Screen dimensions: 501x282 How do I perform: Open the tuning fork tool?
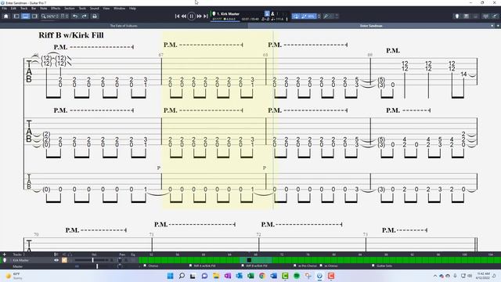(x=326, y=16)
